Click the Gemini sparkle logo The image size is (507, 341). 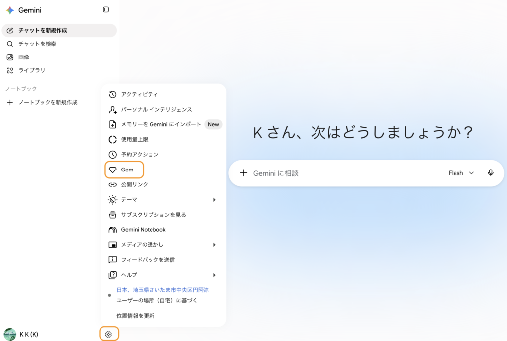point(10,10)
